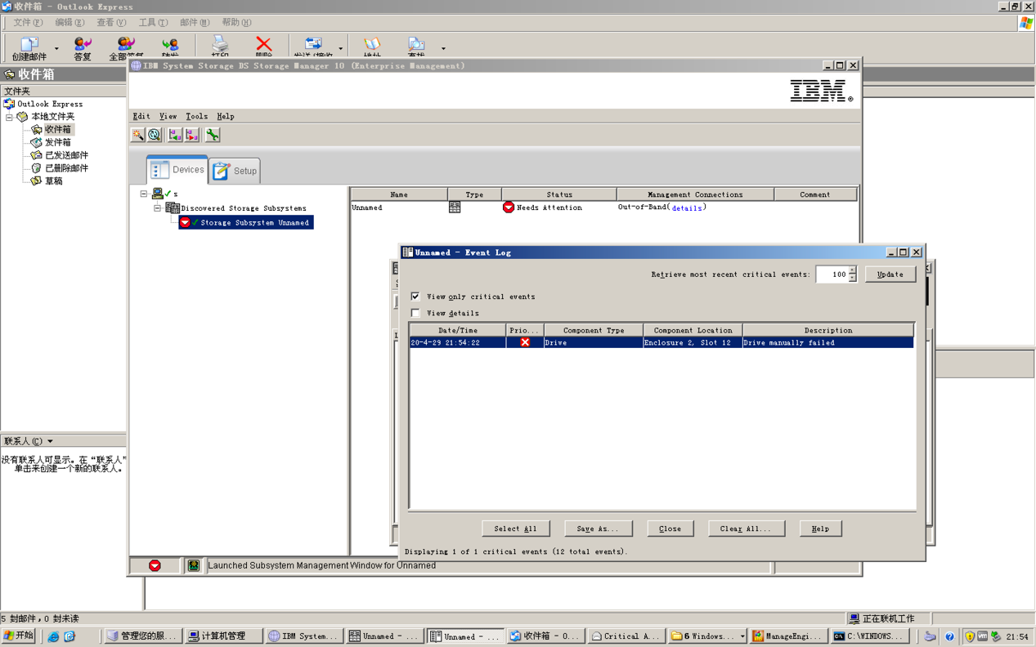The image size is (1036, 647).
Task: Click the green wrench manage-device icon
Action: click(x=213, y=135)
